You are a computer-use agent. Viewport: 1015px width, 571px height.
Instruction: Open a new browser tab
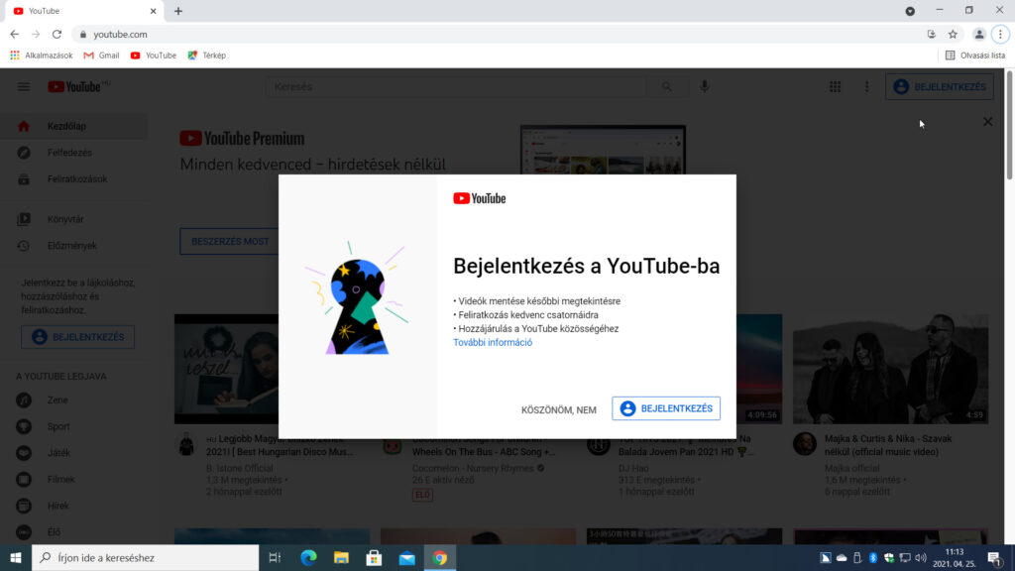click(x=178, y=11)
